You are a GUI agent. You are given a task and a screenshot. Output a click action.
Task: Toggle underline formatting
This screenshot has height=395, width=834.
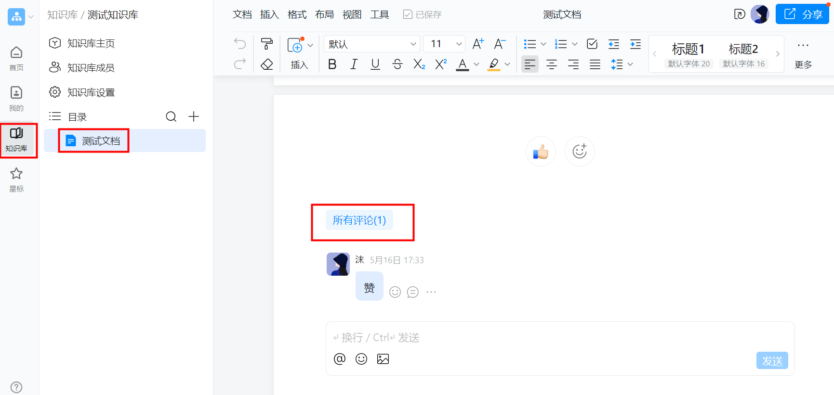coord(375,64)
